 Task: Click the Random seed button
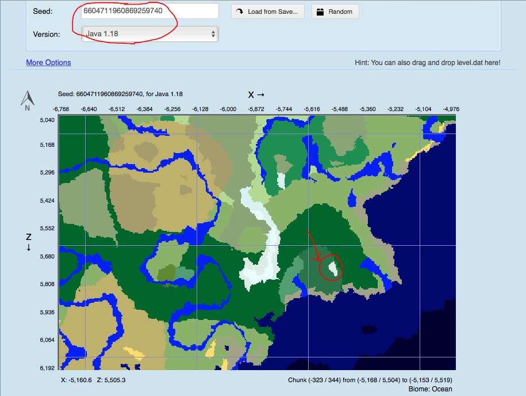click(335, 12)
